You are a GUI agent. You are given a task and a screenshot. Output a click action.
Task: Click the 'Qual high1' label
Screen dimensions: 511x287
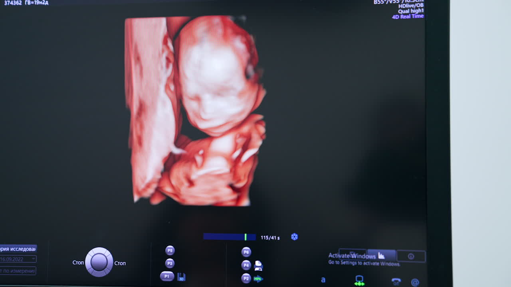coord(411,11)
